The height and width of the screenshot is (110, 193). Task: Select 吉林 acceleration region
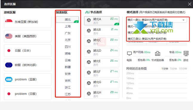pos(68,81)
